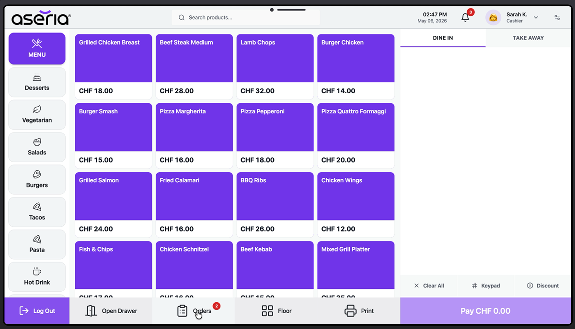Click the Pay CHF 0.00 button
Viewport: 575px width, 329px height.
(x=485, y=311)
